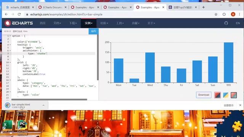This screenshot has height=137, width=244.
Task: Open a new browser tab
Action: (x=203, y=7)
